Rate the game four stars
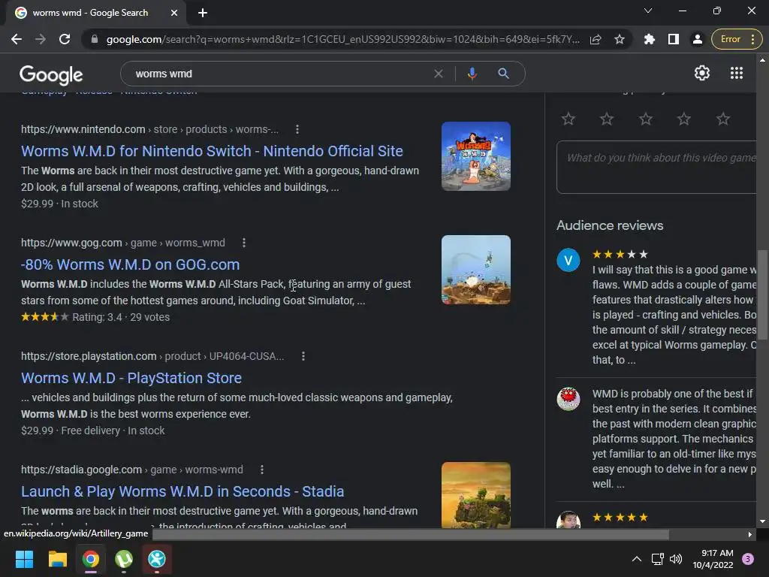Image resolution: width=769 pixels, height=577 pixels. 683,119
